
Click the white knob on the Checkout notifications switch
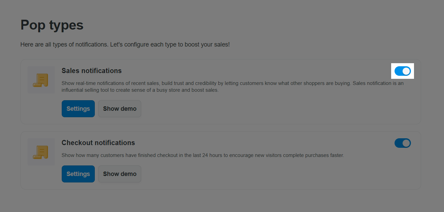(x=406, y=143)
